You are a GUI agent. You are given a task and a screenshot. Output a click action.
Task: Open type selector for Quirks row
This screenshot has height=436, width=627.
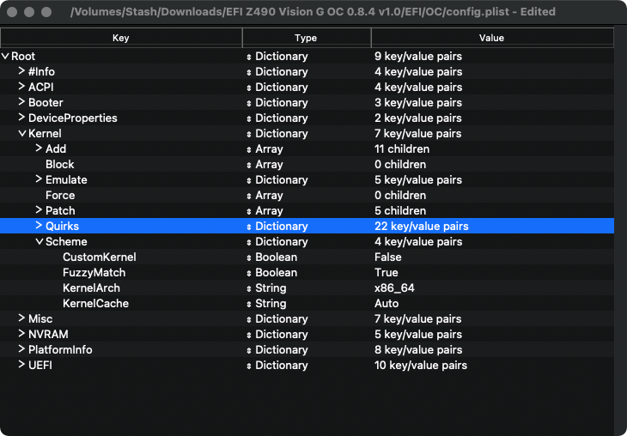pos(249,227)
